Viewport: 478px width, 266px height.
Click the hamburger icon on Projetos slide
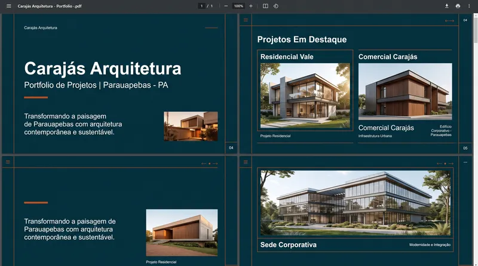coord(246,20)
